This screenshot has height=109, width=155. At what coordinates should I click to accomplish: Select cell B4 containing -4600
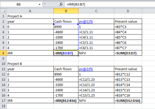(66, 32)
